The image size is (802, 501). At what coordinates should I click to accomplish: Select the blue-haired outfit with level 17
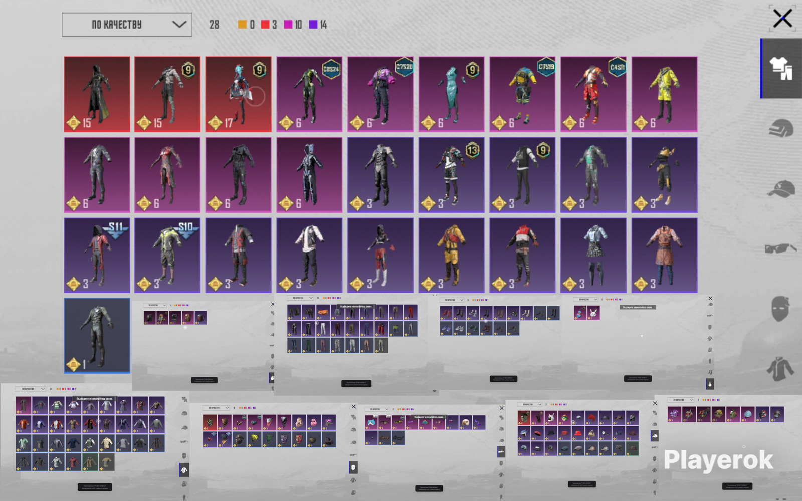click(239, 94)
